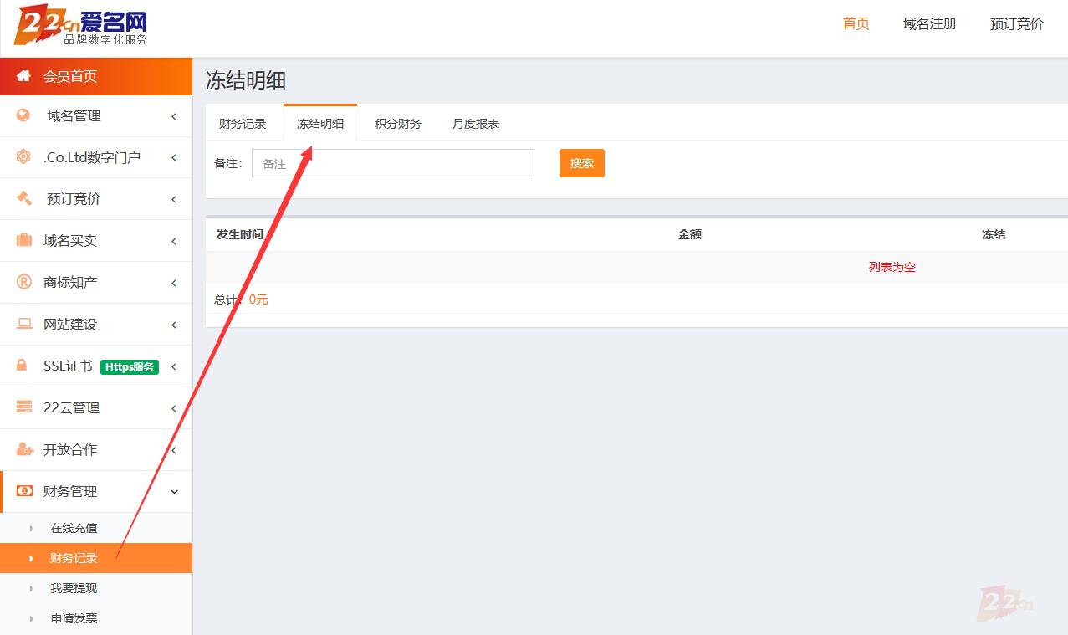1068x635 pixels.
Task: Open 在线充值 in the sidebar
Action: tap(74, 528)
